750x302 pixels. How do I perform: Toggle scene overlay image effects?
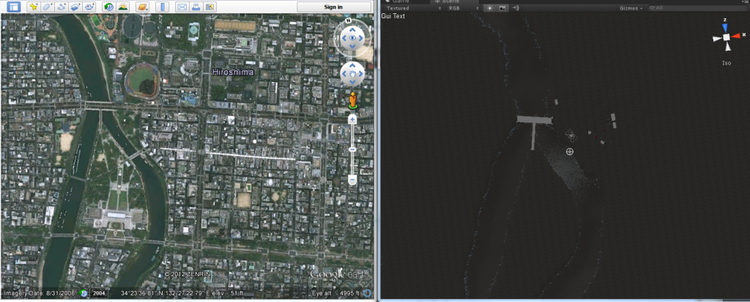click(502, 8)
